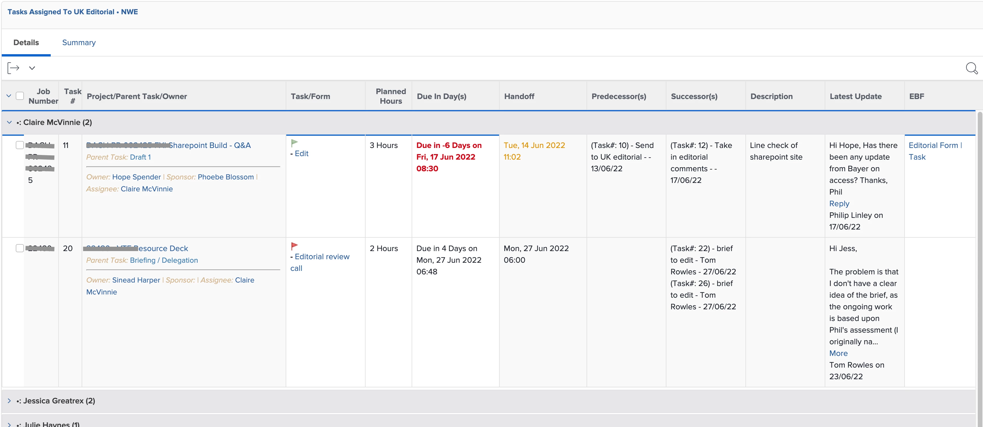
Task: Click the red flag on Editorial review call
Action: click(294, 246)
